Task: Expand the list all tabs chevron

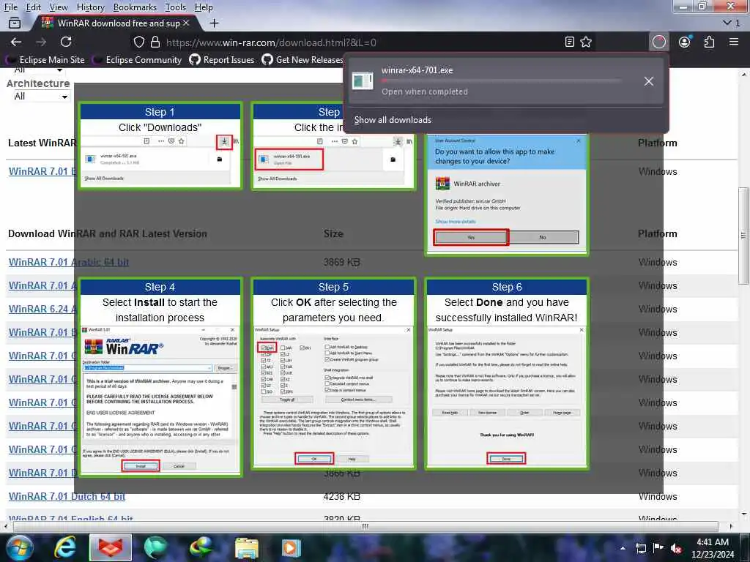Action: (x=727, y=23)
